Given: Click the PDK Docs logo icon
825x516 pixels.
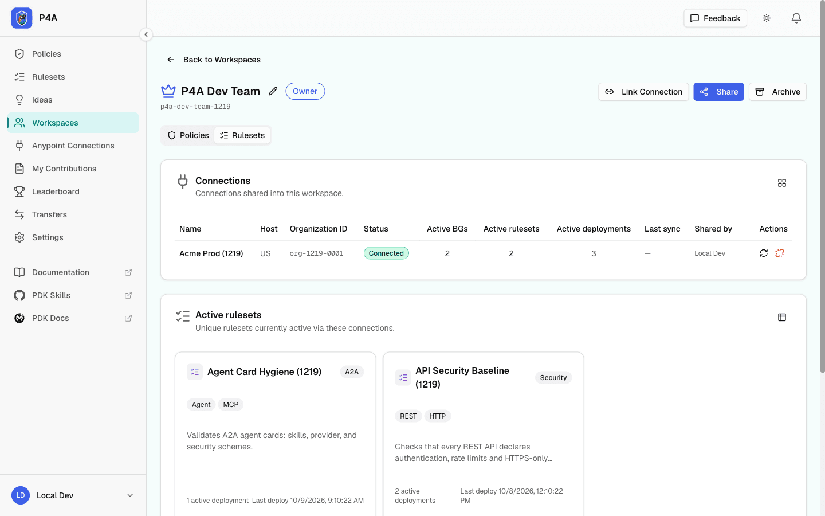Looking at the screenshot, I should (x=19, y=318).
